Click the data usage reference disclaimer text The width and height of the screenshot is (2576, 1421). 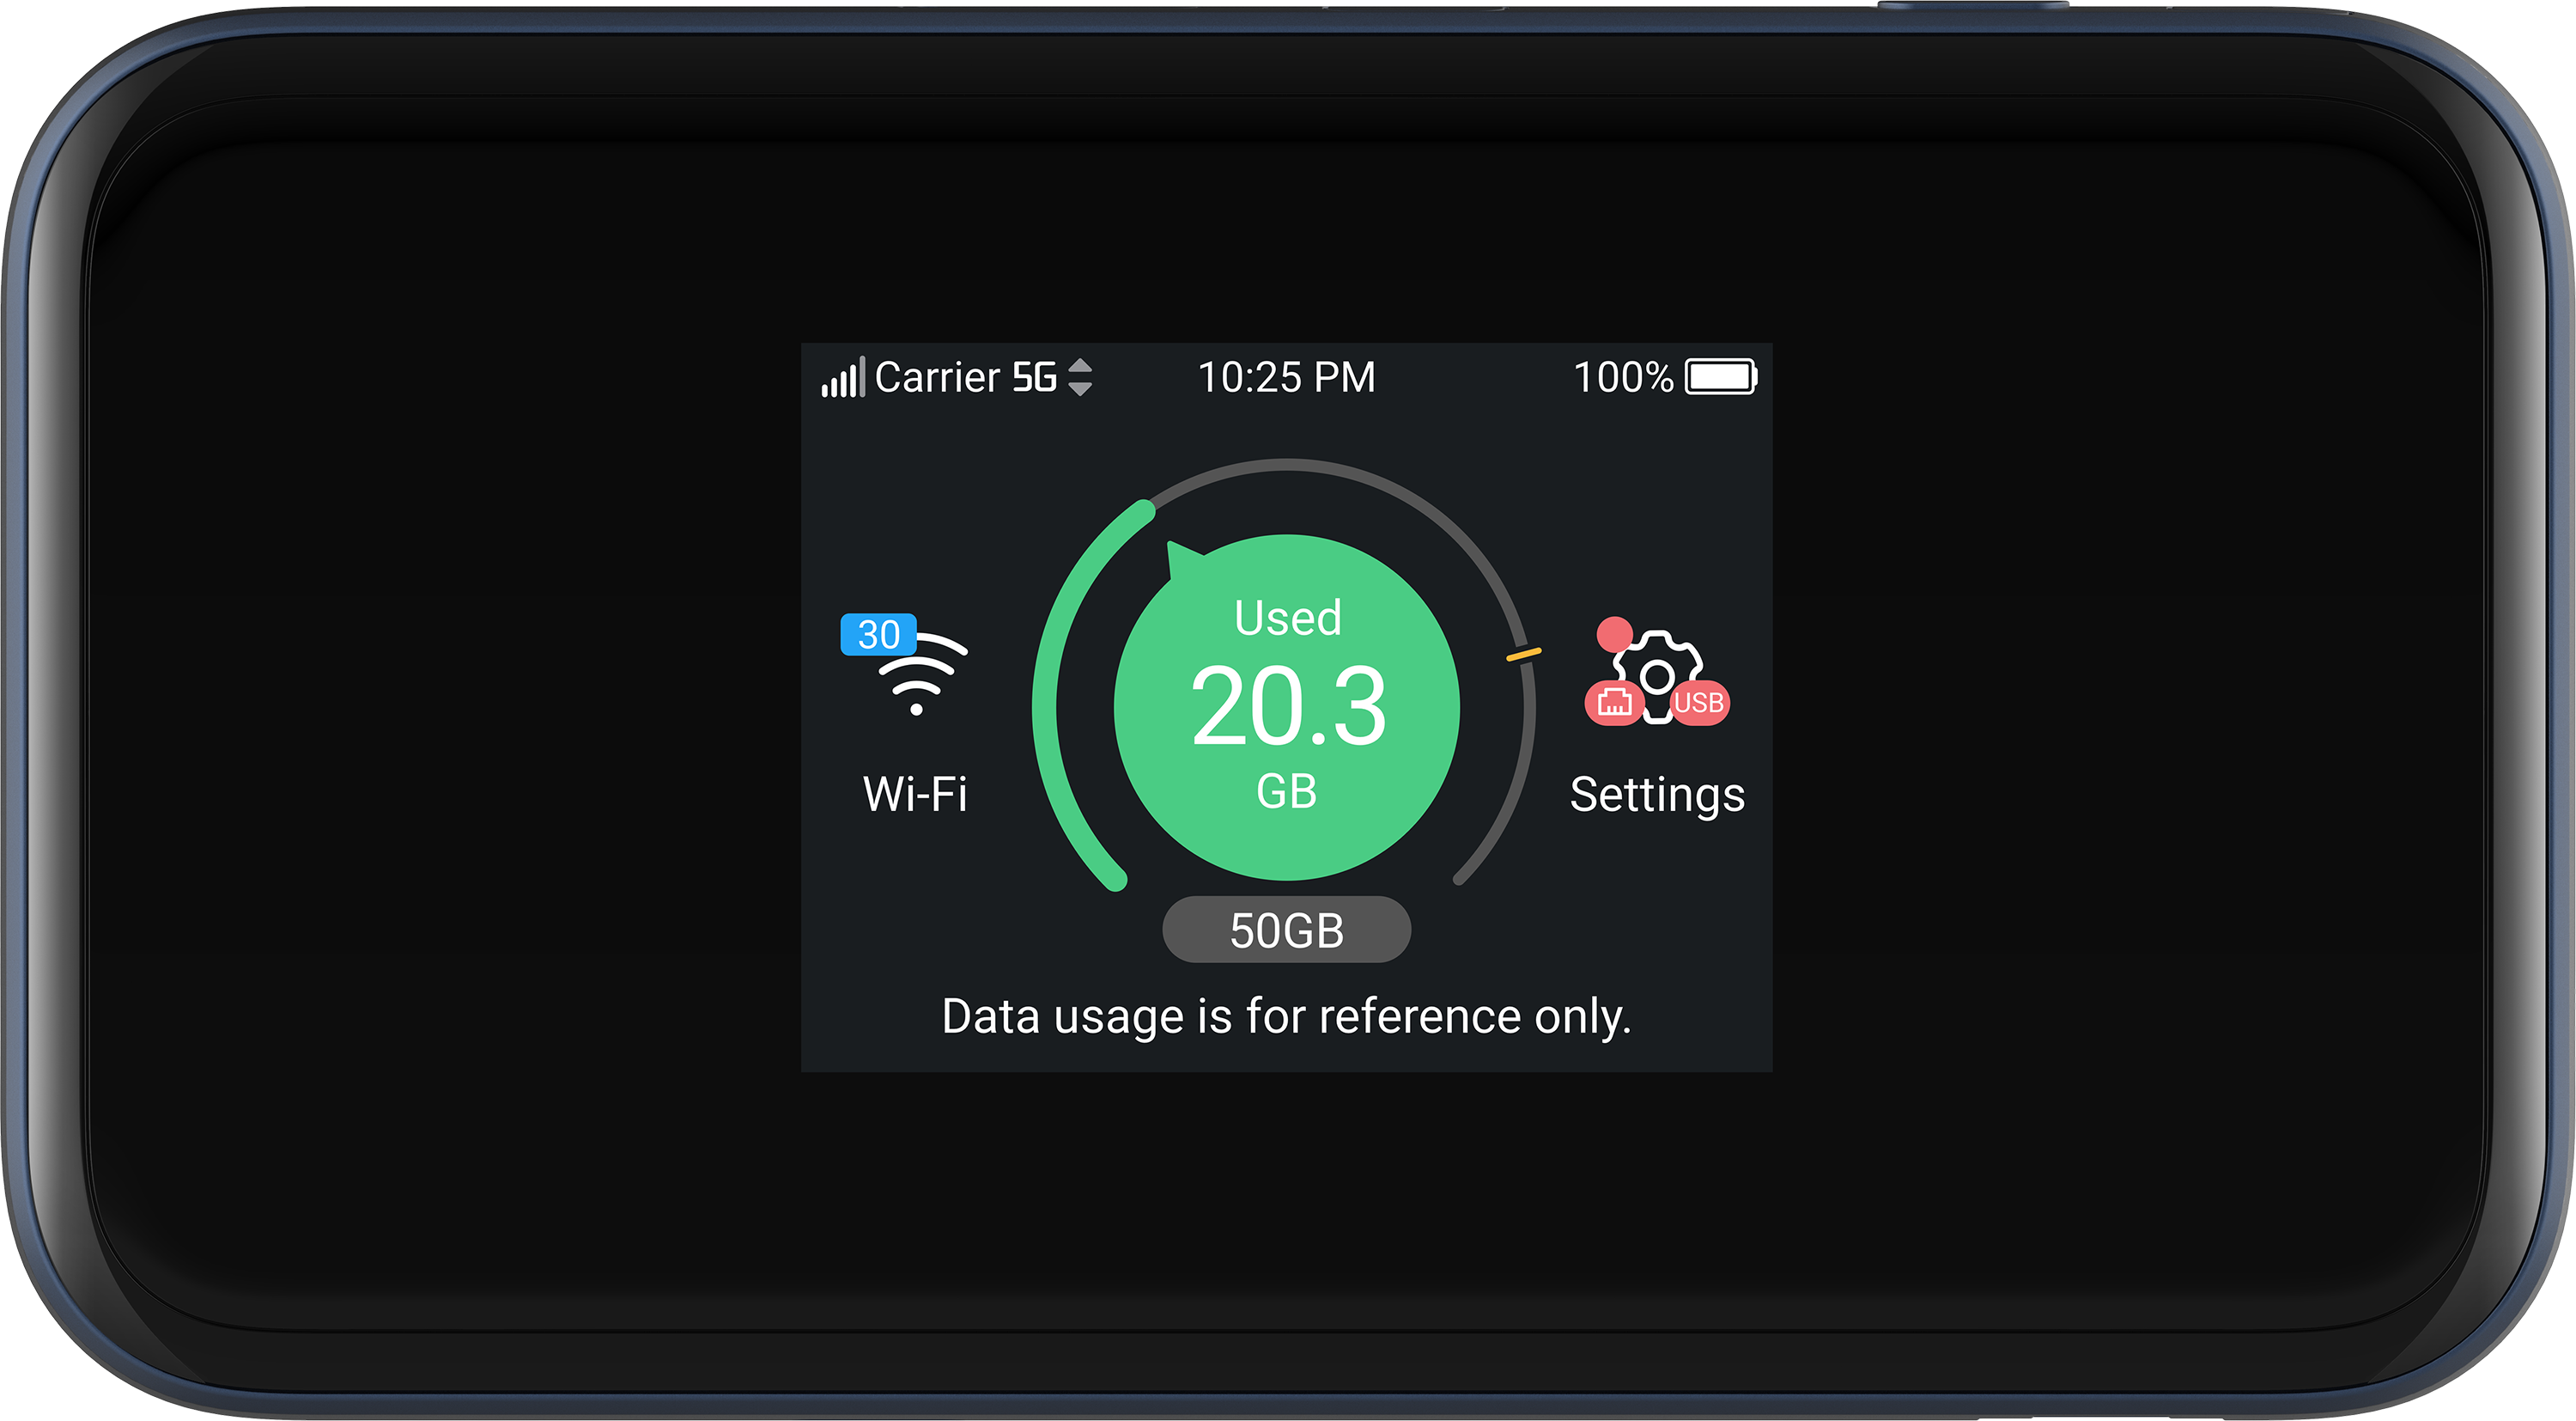coord(1288,1018)
